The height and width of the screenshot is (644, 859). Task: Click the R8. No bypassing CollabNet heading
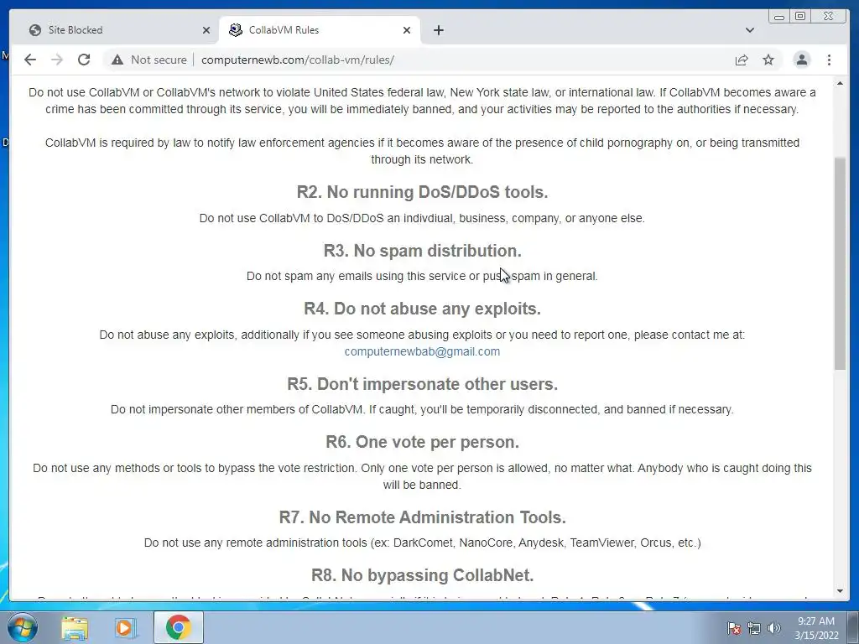[x=422, y=575]
